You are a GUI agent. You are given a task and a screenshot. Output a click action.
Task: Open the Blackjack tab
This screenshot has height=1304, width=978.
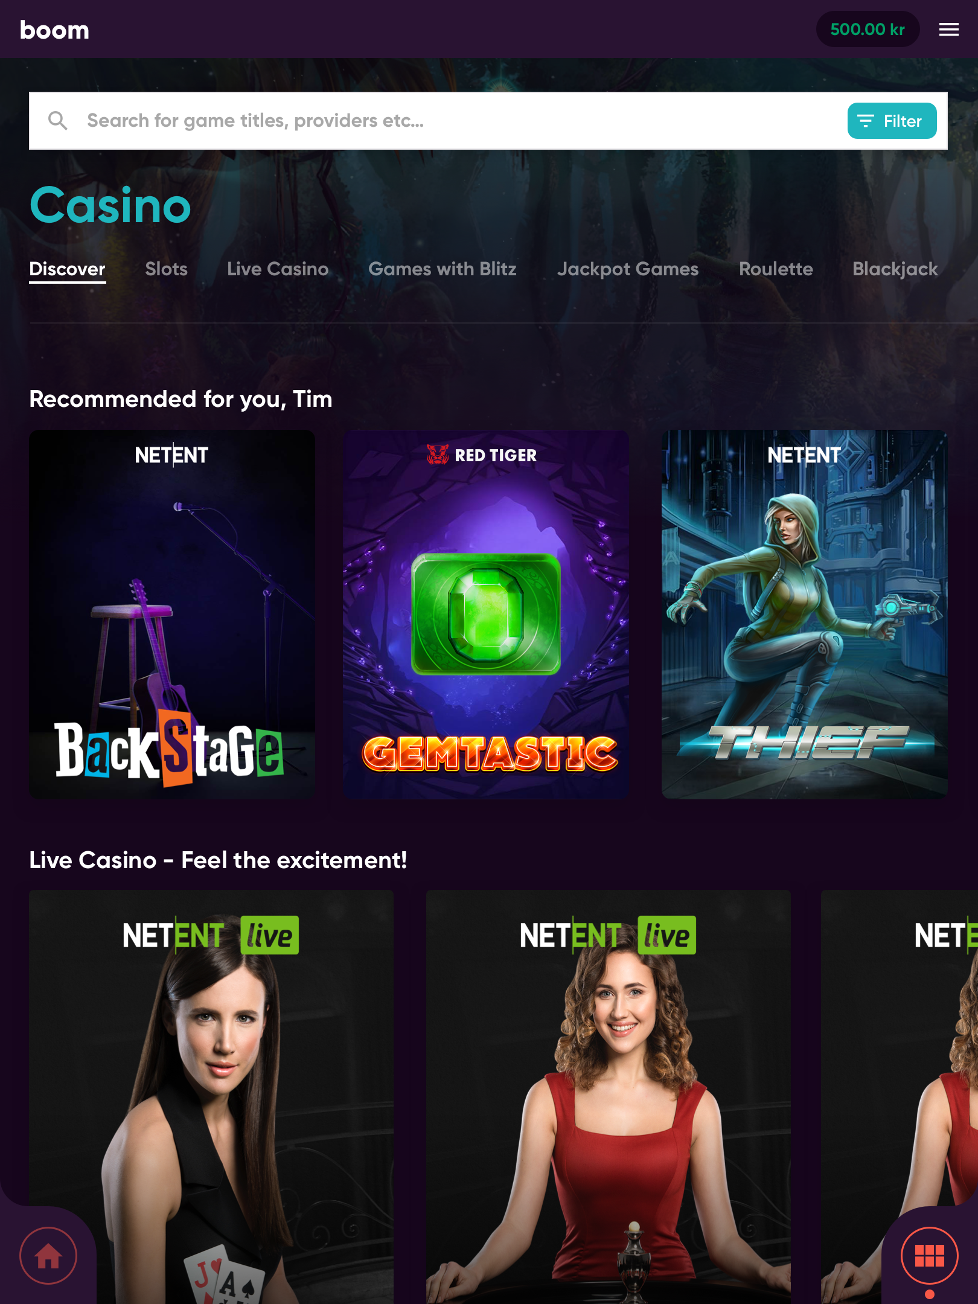[895, 269]
